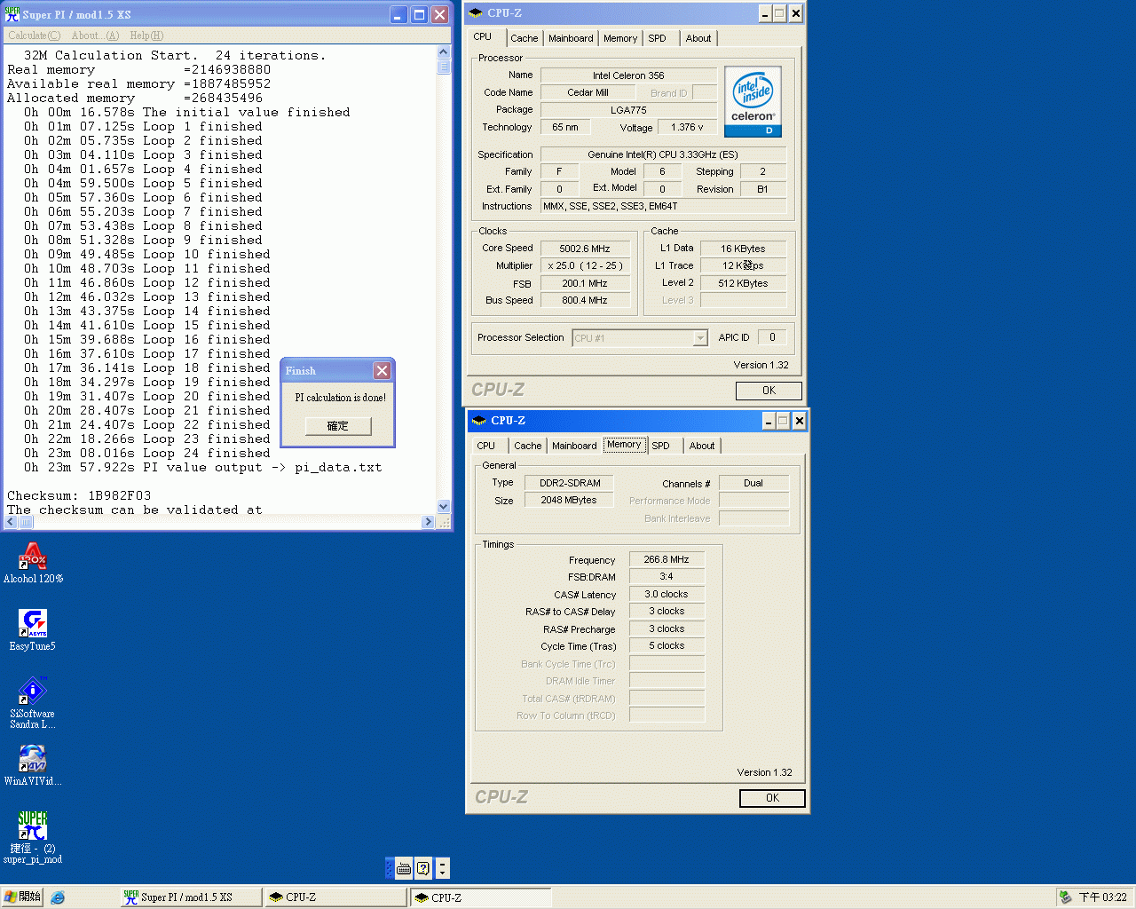The height and width of the screenshot is (909, 1136).
Task: Open About tab in upper CPU-Z window
Action: [698, 38]
